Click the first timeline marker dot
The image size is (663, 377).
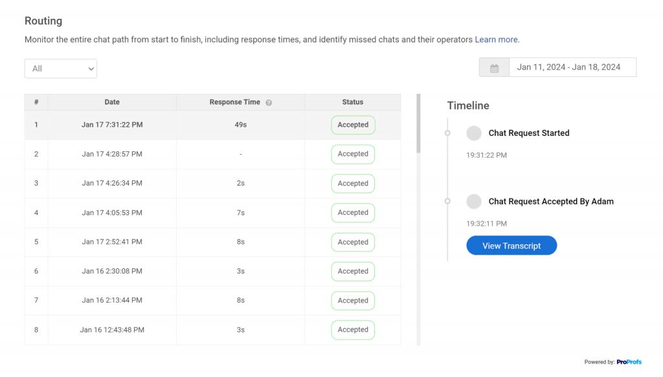447,133
